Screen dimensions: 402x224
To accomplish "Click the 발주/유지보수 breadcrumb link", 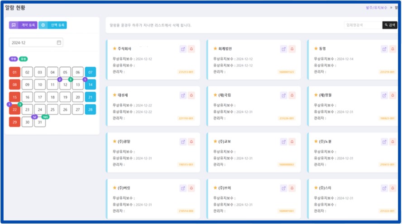I will click(377, 8).
